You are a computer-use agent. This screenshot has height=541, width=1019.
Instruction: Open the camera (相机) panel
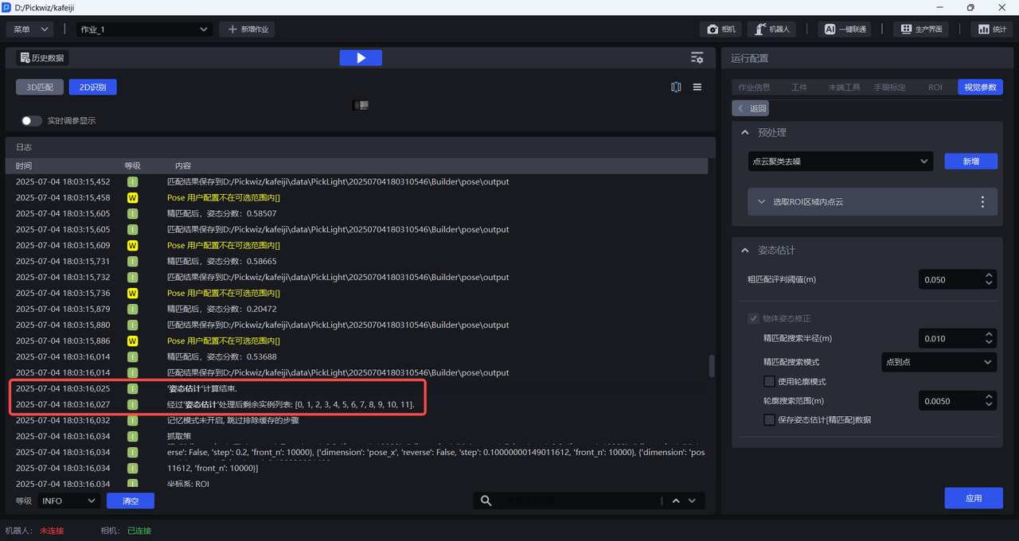pos(721,29)
